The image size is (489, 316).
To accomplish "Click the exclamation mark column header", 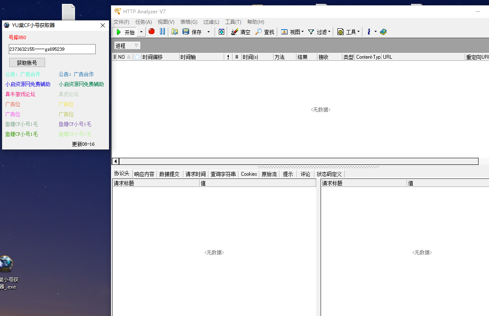I will [228, 57].
